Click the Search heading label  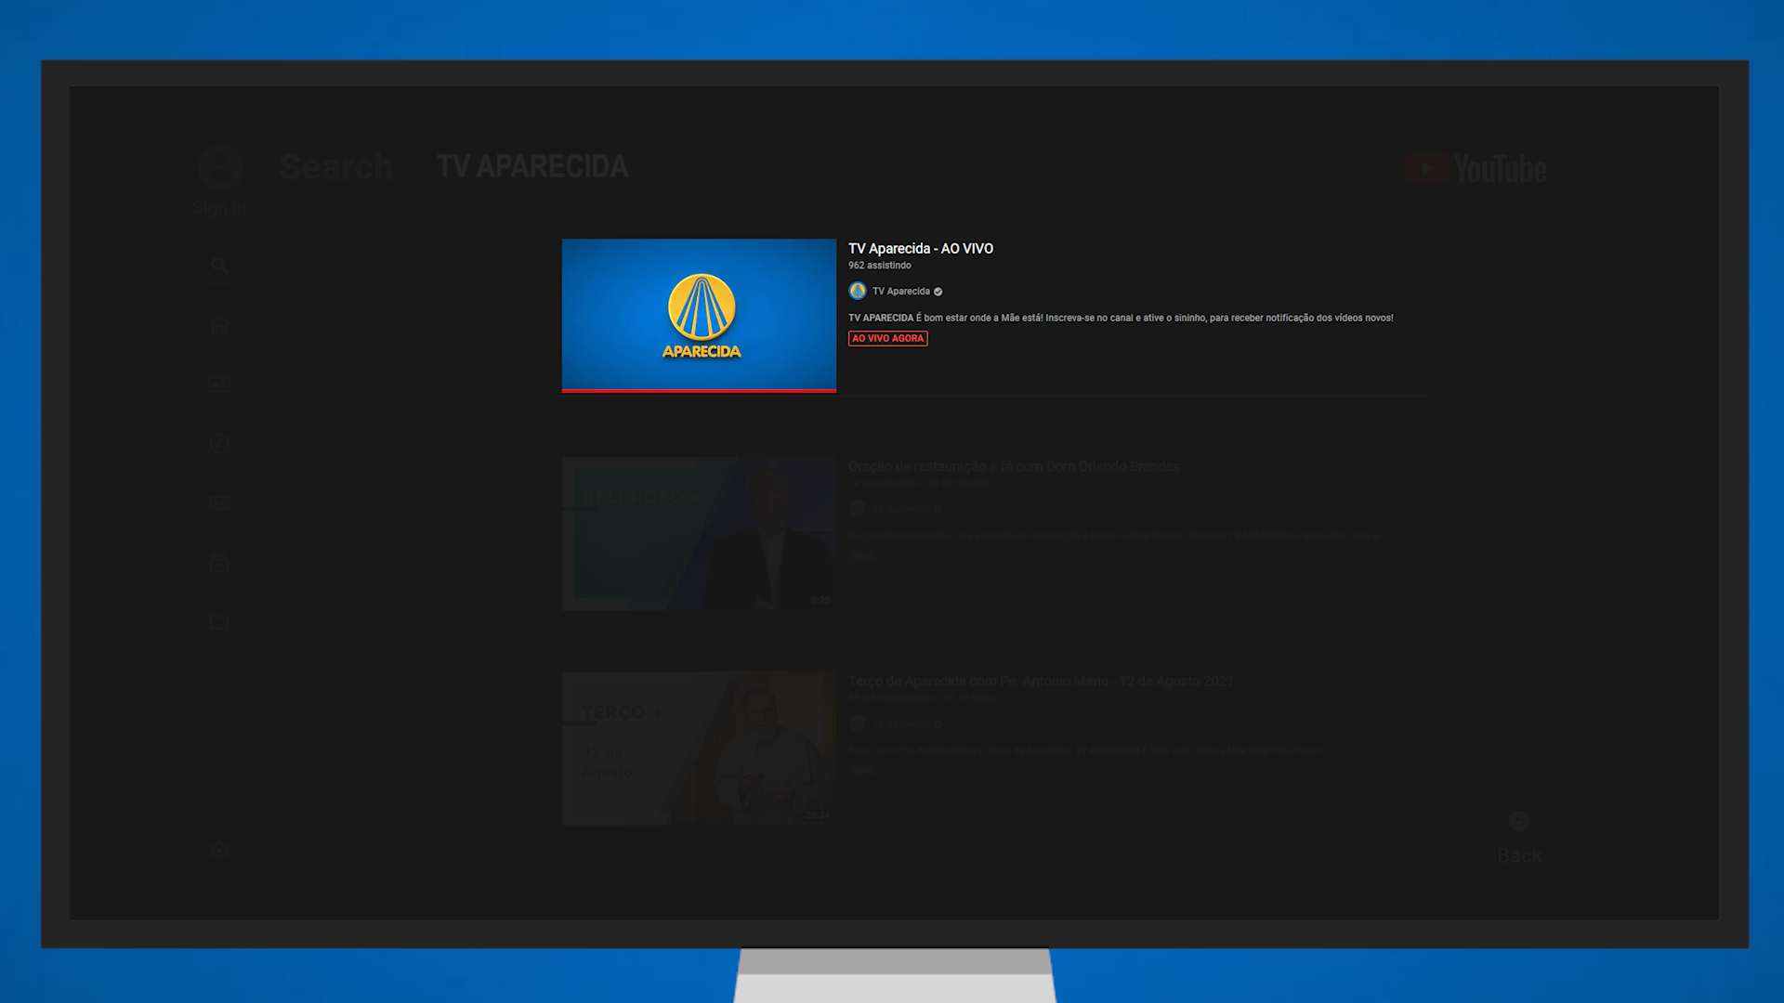tap(335, 166)
